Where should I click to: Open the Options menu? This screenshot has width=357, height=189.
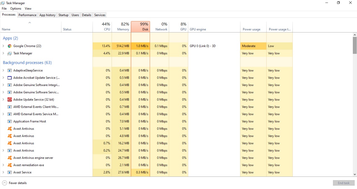tap(16, 8)
